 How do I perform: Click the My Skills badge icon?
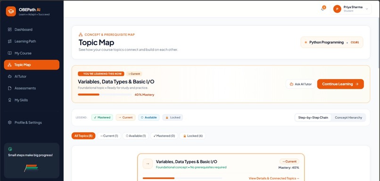click(x=10, y=100)
